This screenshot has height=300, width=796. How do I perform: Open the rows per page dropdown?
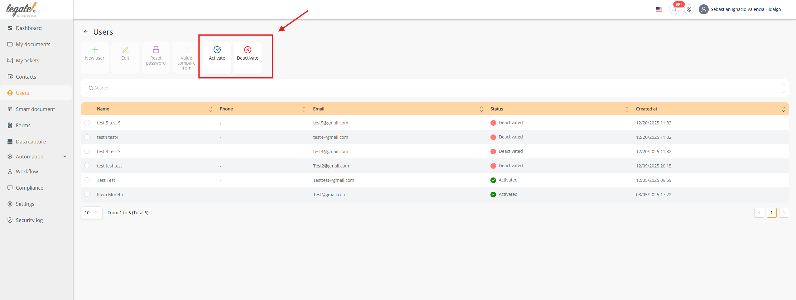tap(91, 213)
